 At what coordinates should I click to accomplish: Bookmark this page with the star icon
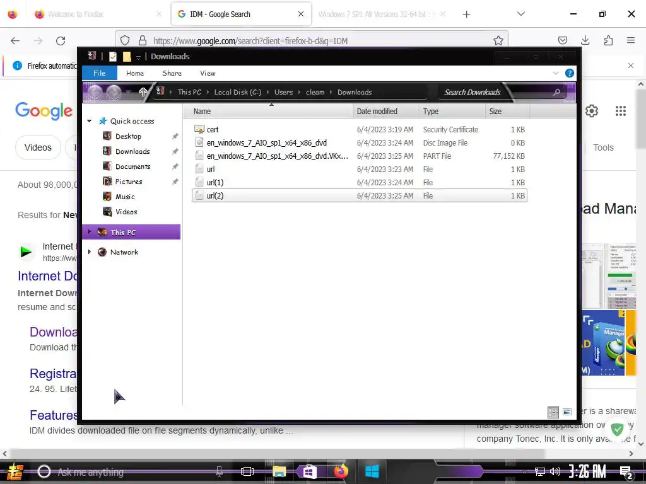click(x=498, y=40)
